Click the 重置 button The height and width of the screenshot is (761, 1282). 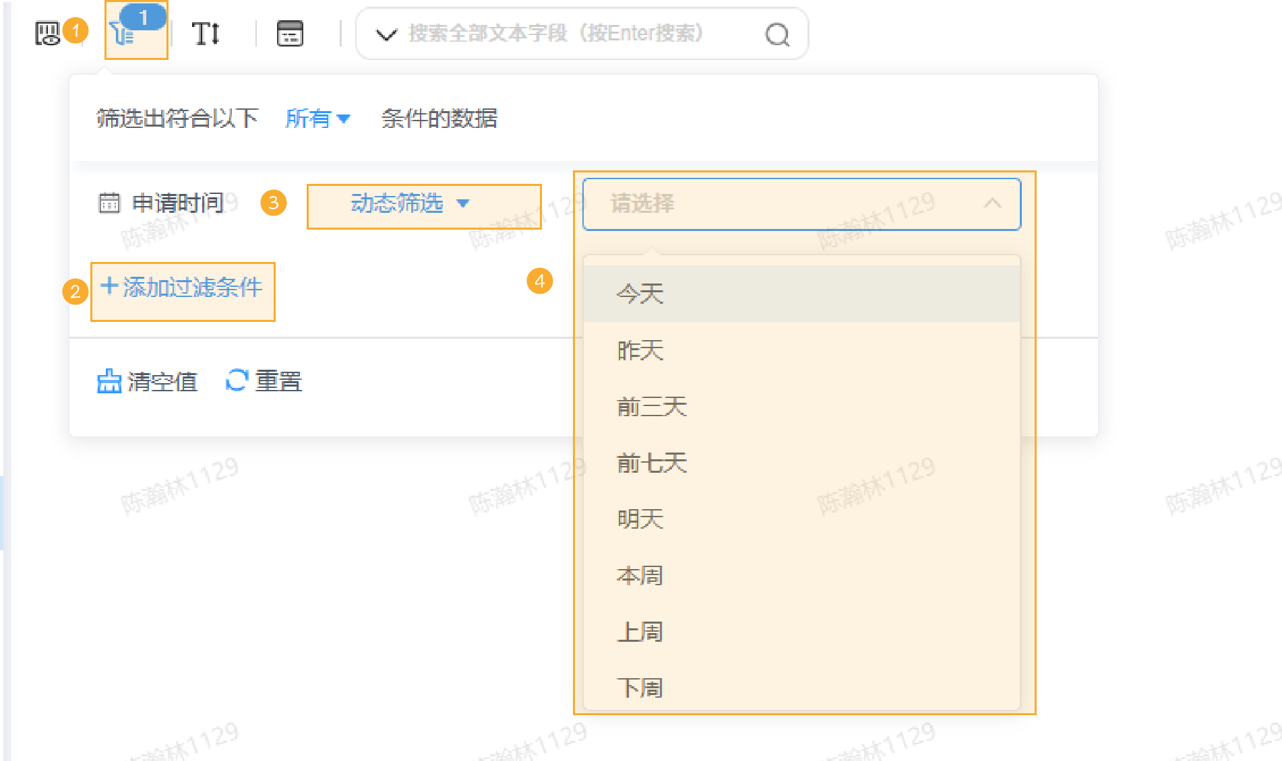point(278,381)
